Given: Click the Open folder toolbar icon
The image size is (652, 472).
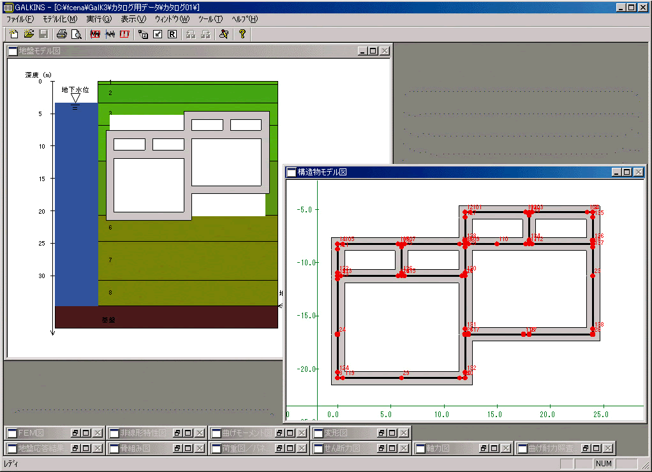Looking at the screenshot, I should tap(29, 34).
